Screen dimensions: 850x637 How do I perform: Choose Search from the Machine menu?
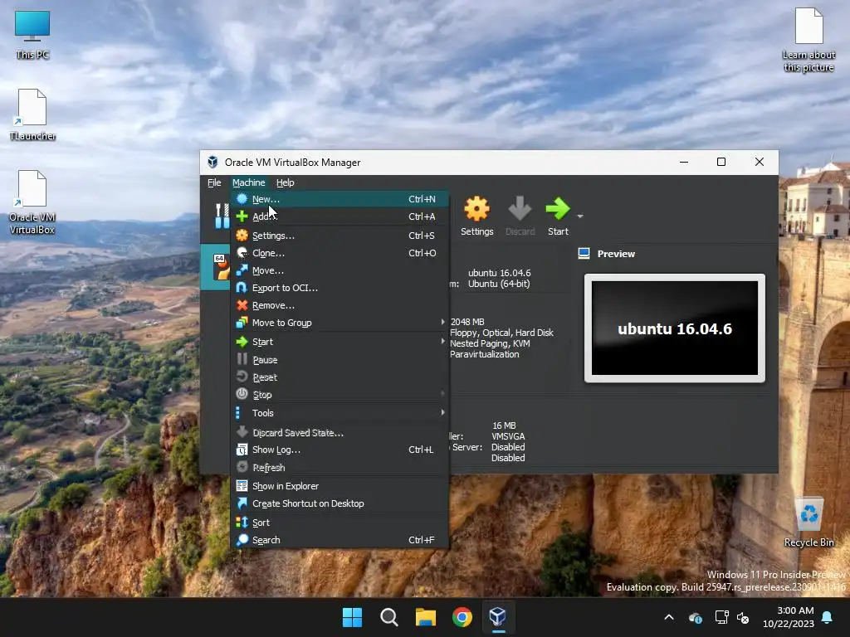[340, 539]
